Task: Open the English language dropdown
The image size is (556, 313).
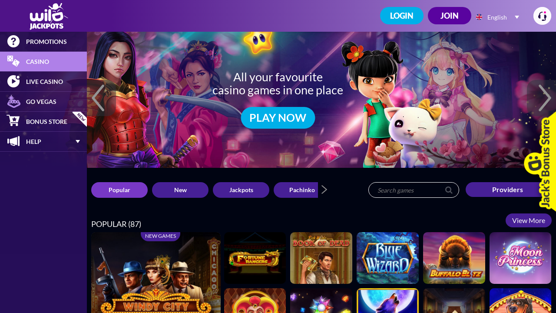Action: click(x=498, y=17)
